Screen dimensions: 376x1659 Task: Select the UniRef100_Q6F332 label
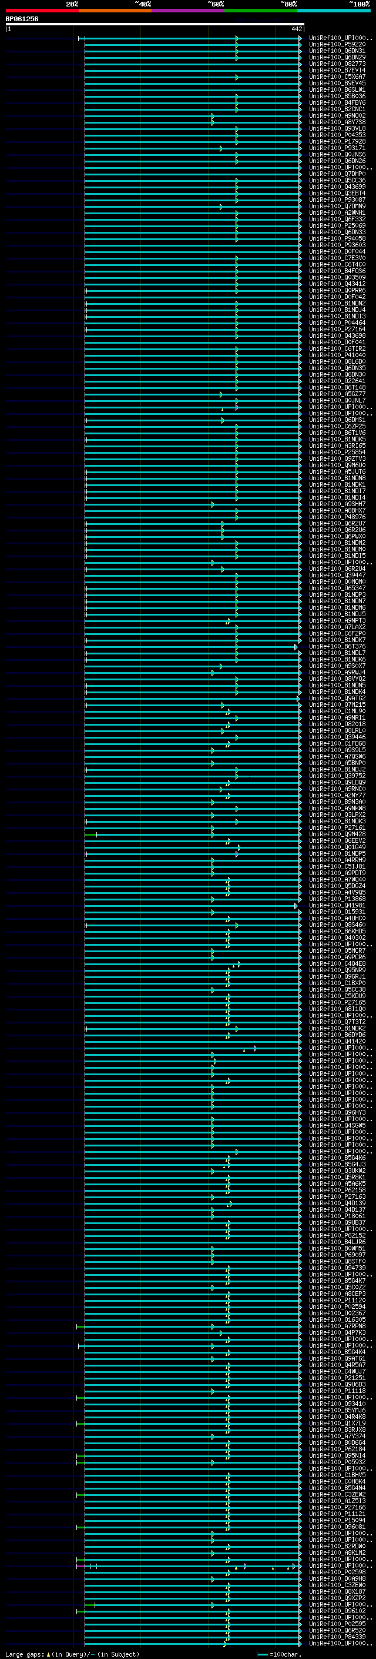(337, 219)
